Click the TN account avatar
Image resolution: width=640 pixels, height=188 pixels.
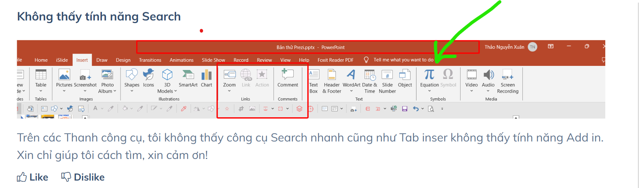click(533, 47)
